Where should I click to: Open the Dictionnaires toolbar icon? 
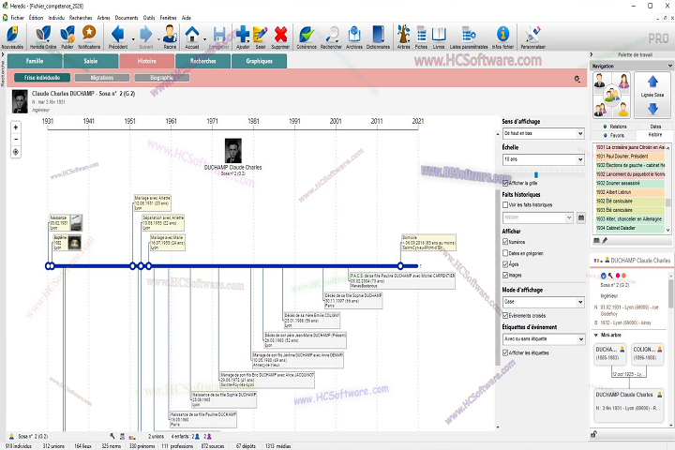[379, 35]
